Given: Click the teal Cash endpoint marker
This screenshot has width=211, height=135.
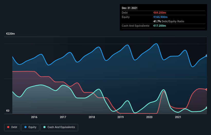Looking at the screenshot, I should 207,108.
